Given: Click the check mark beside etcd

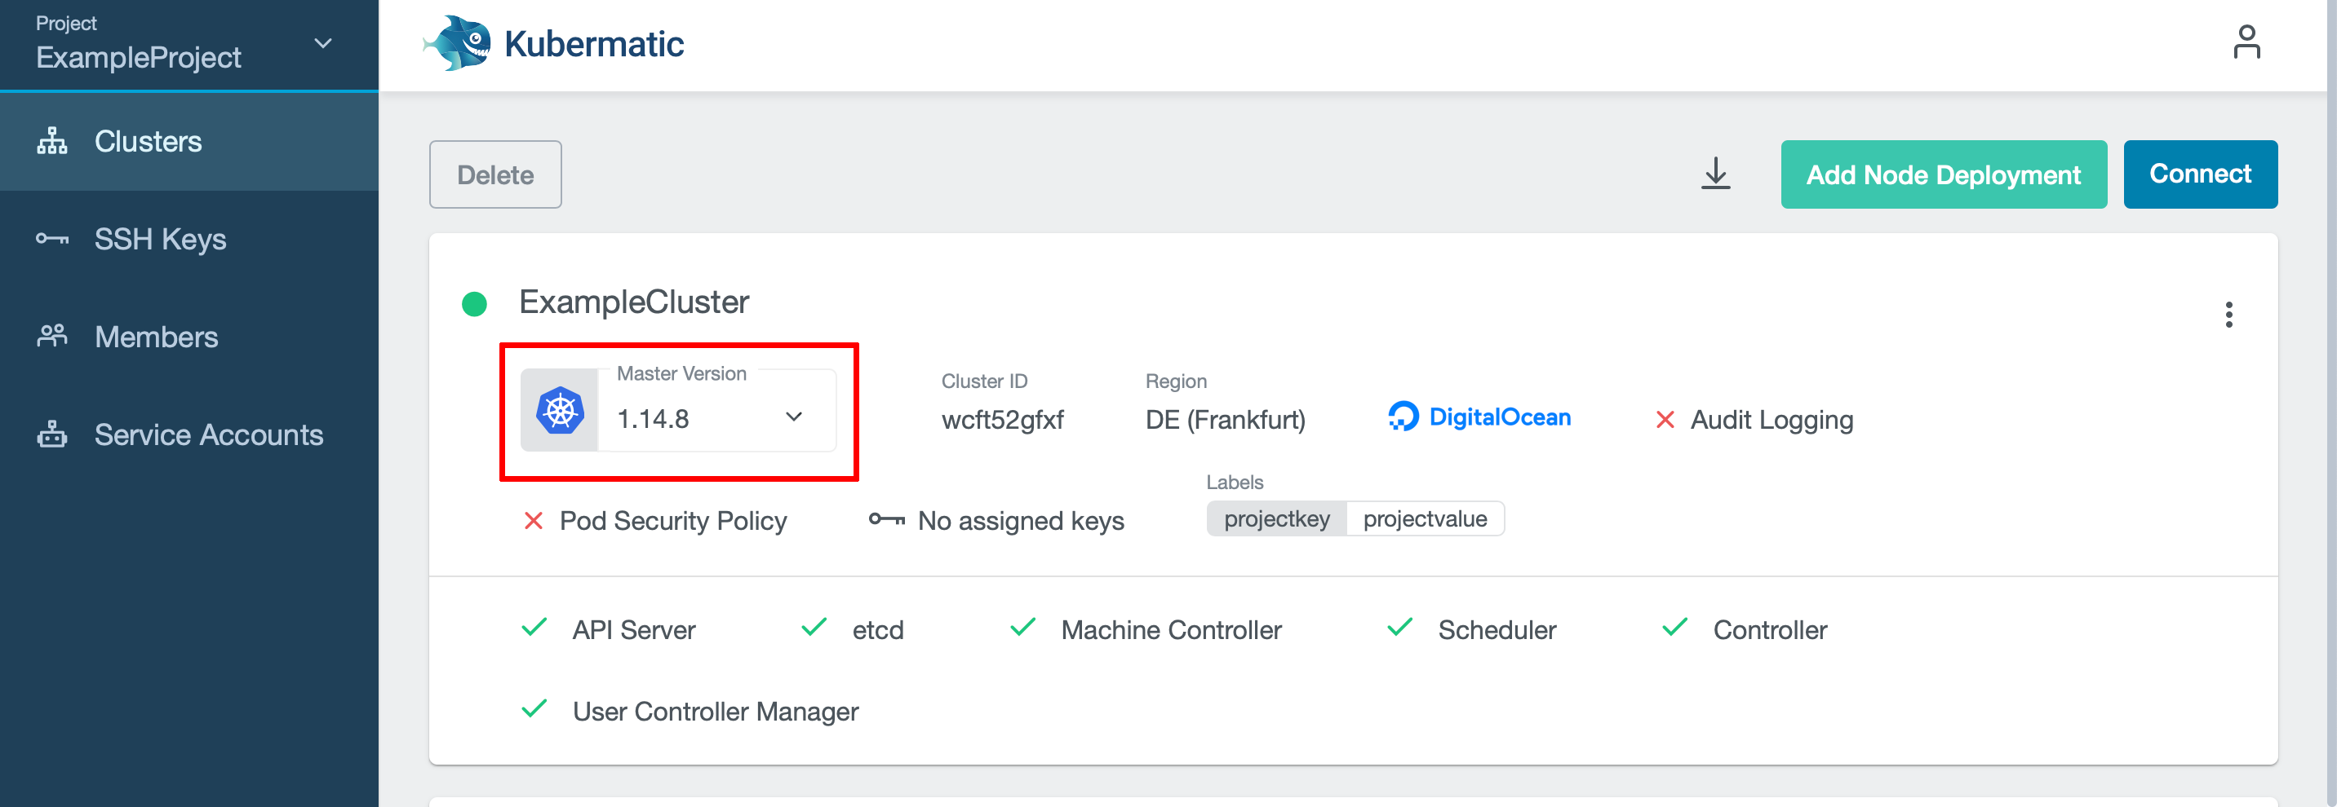Looking at the screenshot, I should 814,628.
